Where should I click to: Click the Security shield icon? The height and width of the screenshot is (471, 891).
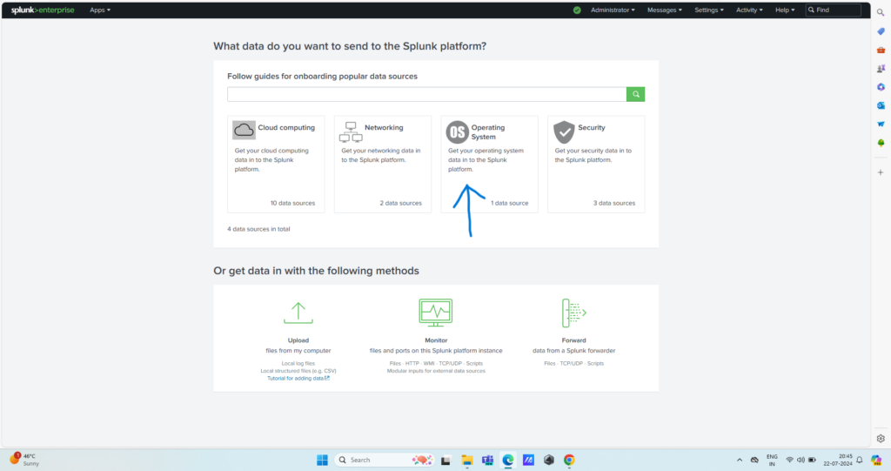click(564, 131)
